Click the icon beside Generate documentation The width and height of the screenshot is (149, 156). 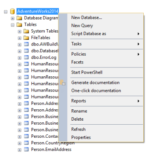coord(63,82)
